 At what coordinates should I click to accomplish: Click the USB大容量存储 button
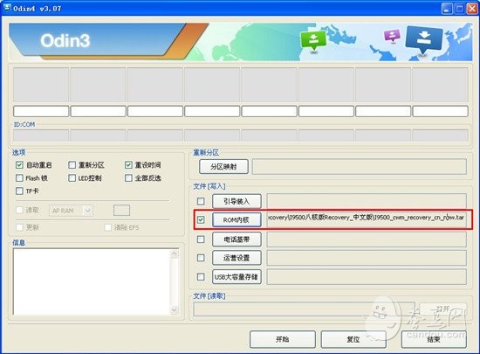237,277
